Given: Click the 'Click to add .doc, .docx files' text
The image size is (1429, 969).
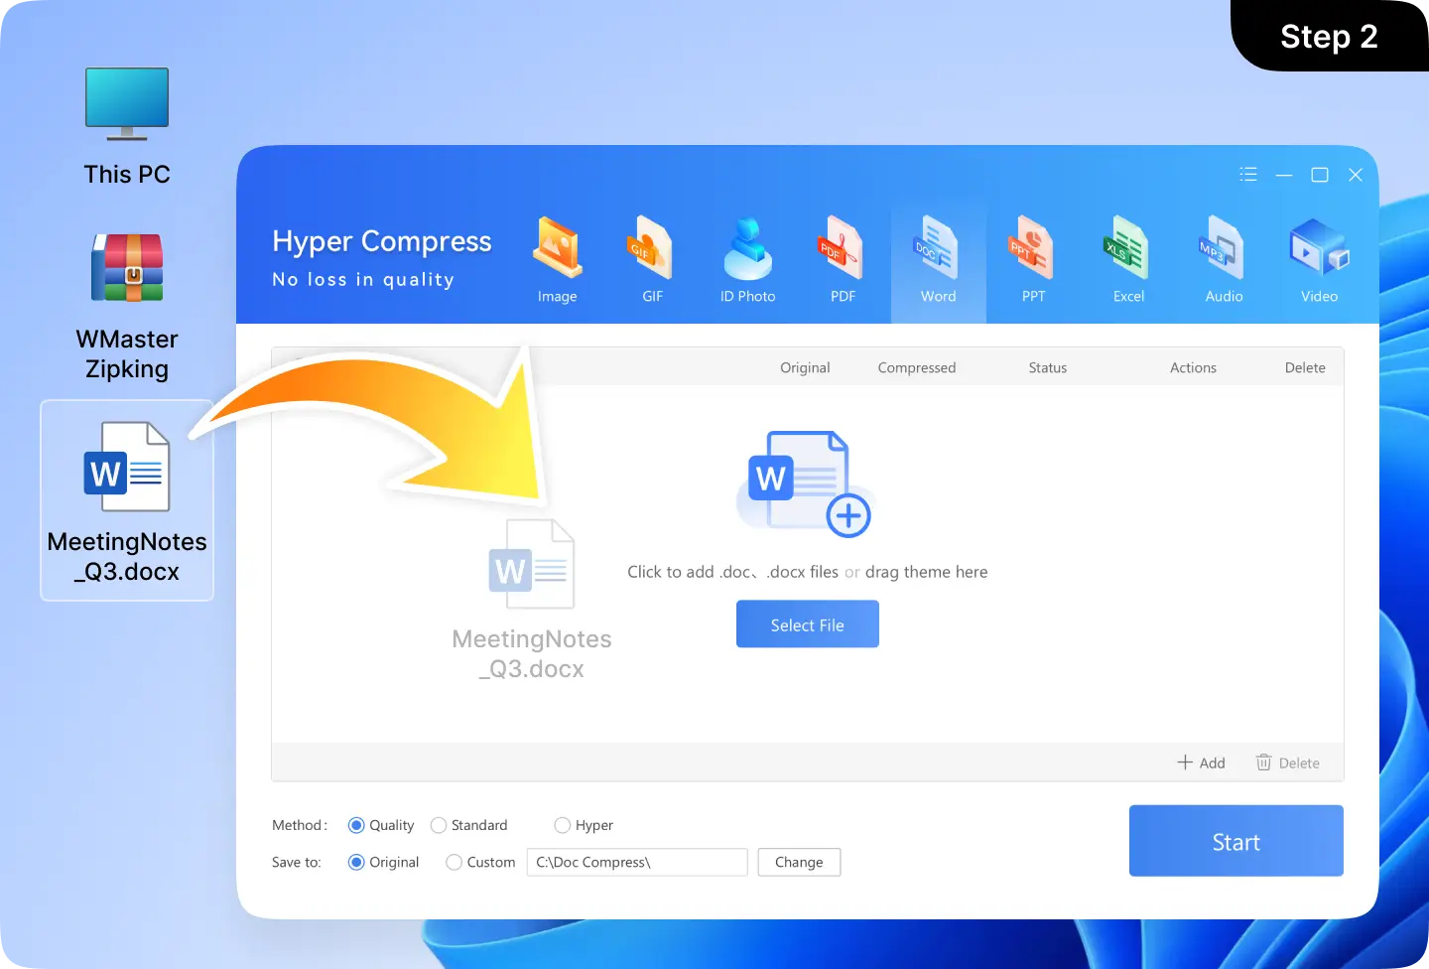Looking at the screenshot, I should (732, 572).
